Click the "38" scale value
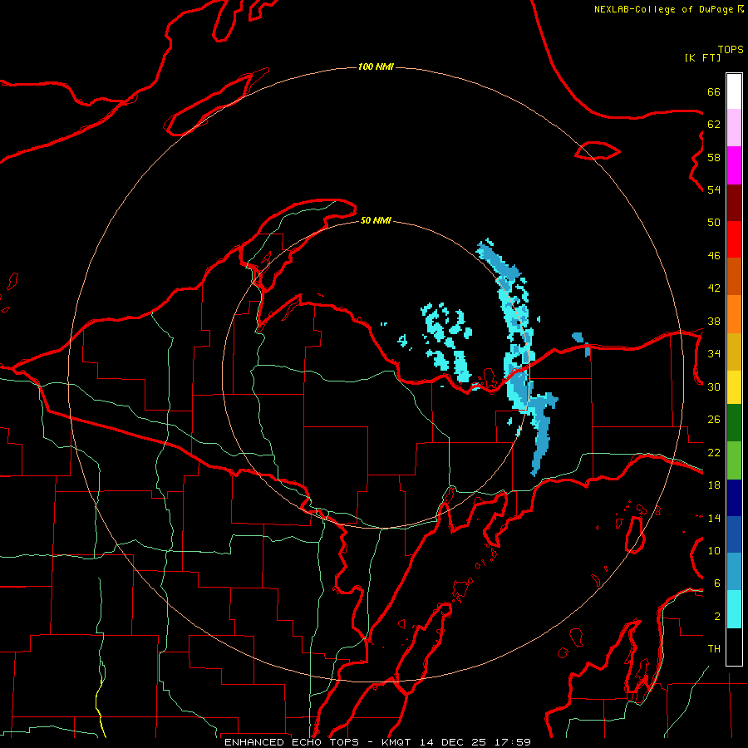This screenshot has height=748, width=748. [714, 321]
